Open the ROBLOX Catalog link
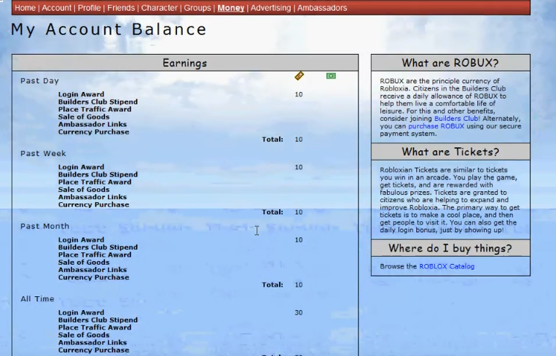This screenshot has width=556, height=356. point(447,266)
